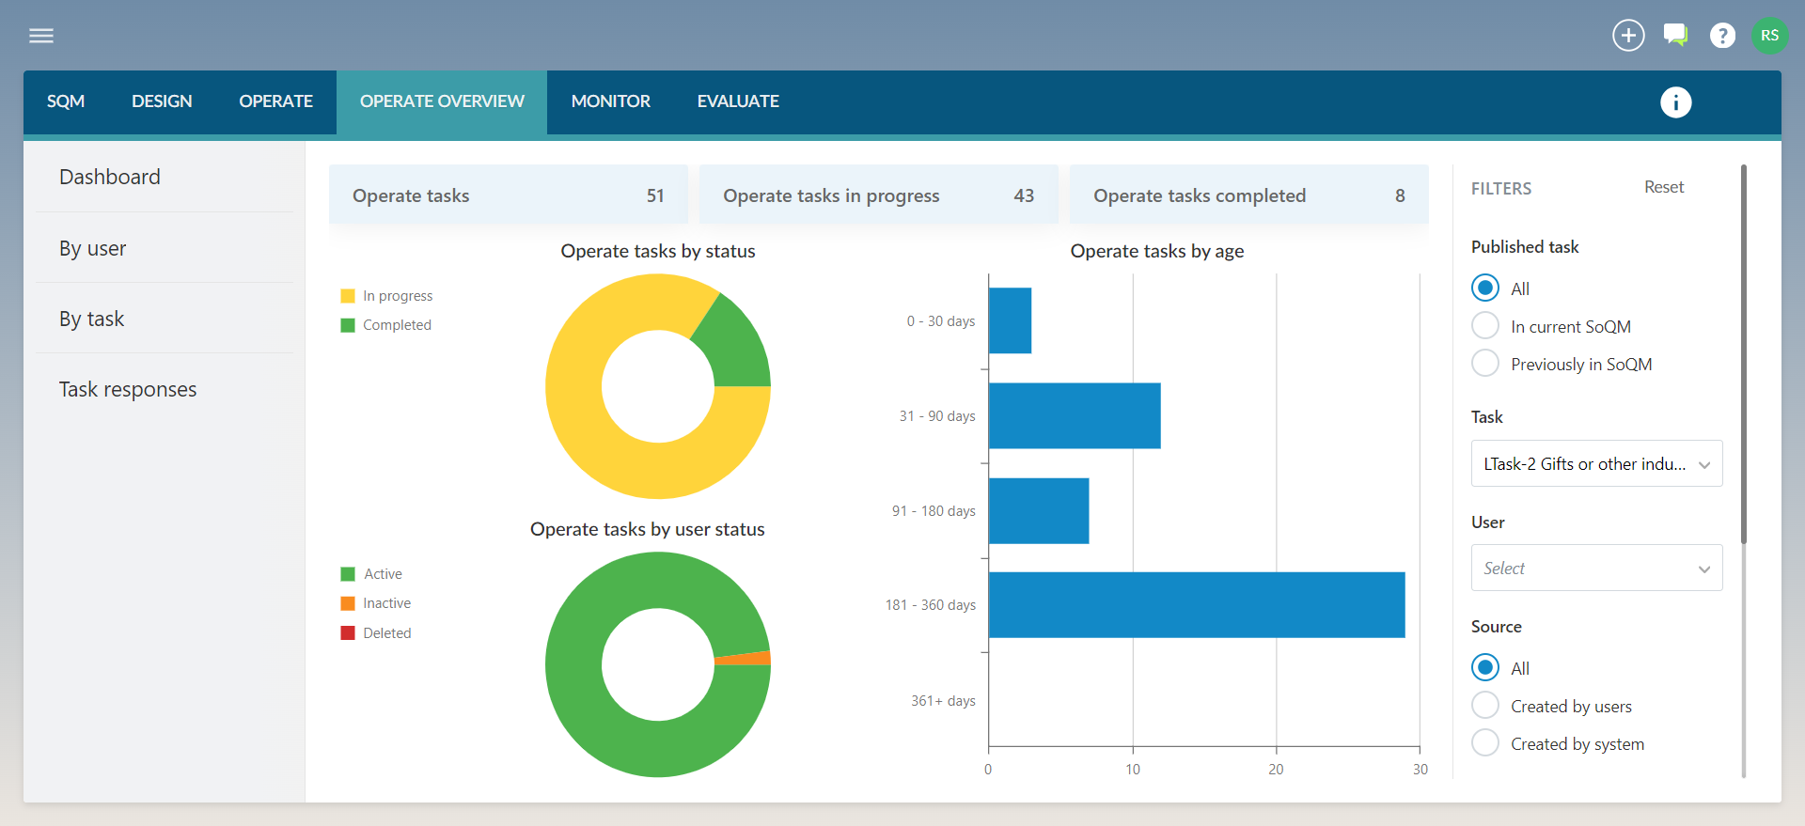Open the hamburger navigation menu
Viewport: 1805px width, 826px height.
pyautogui.click(x=41, y=36)
